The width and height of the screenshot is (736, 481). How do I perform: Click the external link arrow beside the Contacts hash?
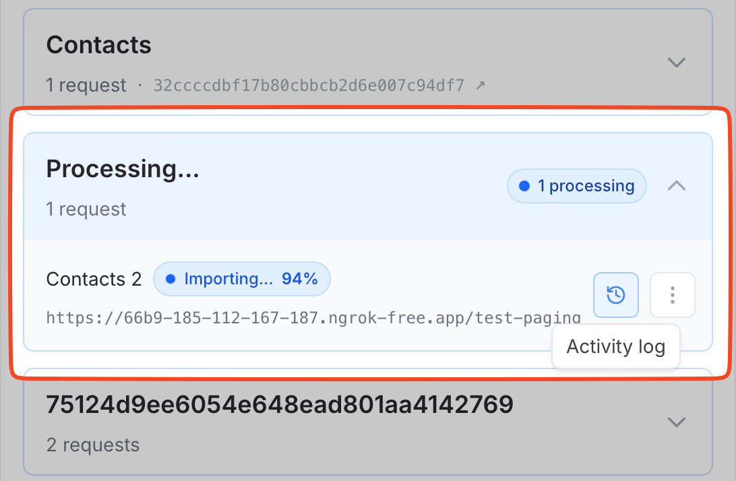(481, 86)
